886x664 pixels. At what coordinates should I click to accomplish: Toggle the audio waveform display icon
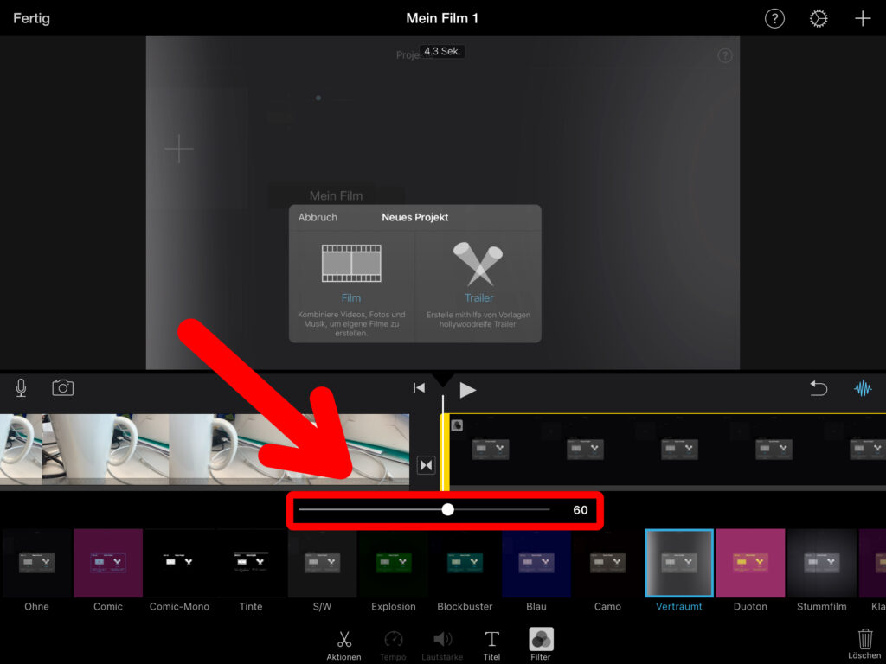pyautogui.click(x=863, y=389)
